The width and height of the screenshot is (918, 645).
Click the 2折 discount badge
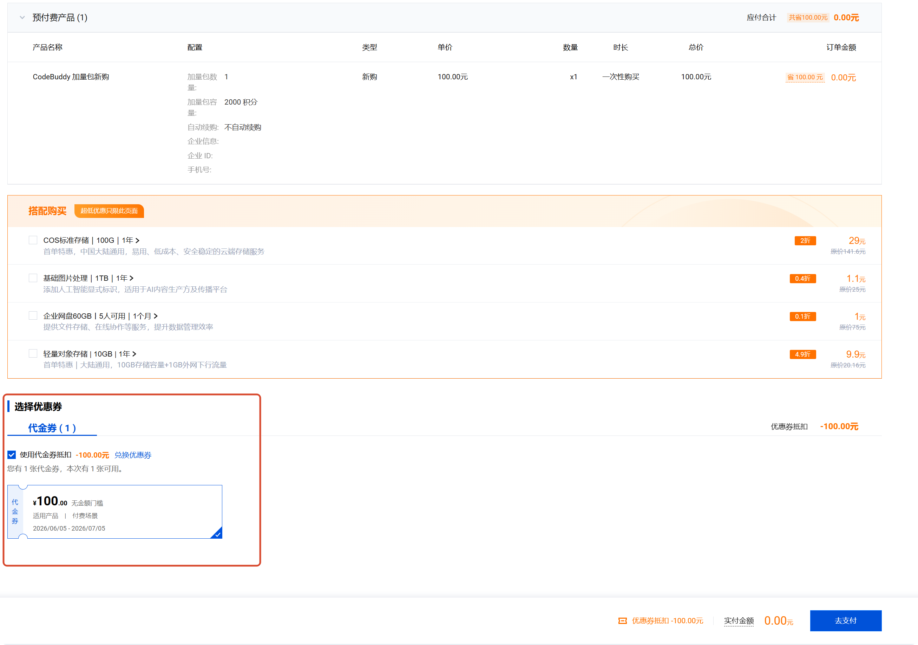click(805, 241)
